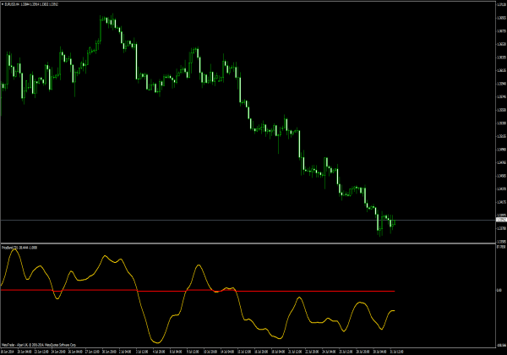This screenshot has width=507, height=355.
Task: Click the indicator name label in the lower subwindow
Action: tap(19, 248)
